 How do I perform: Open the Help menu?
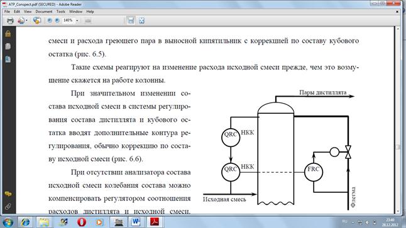click(x=90, y=12)
